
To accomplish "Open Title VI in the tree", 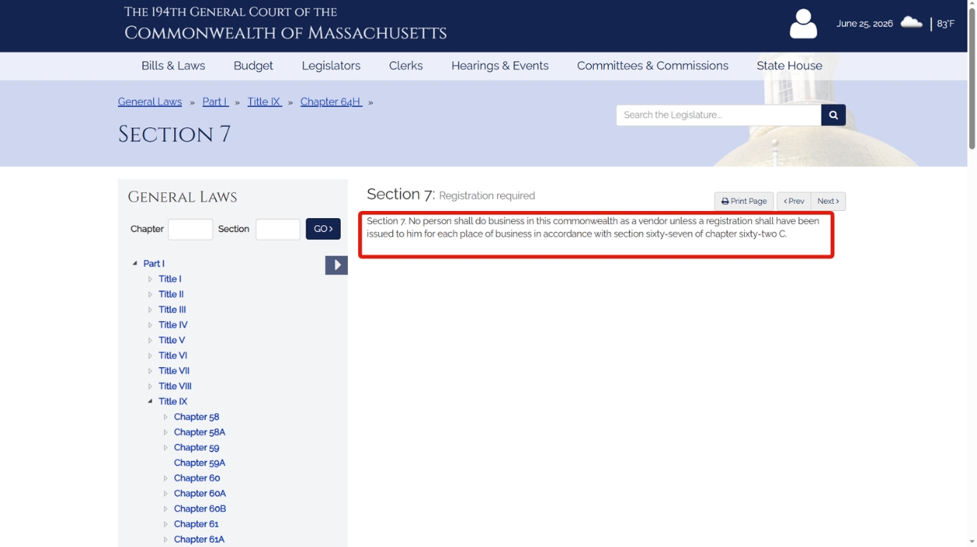I will click(x=173, y=356).
